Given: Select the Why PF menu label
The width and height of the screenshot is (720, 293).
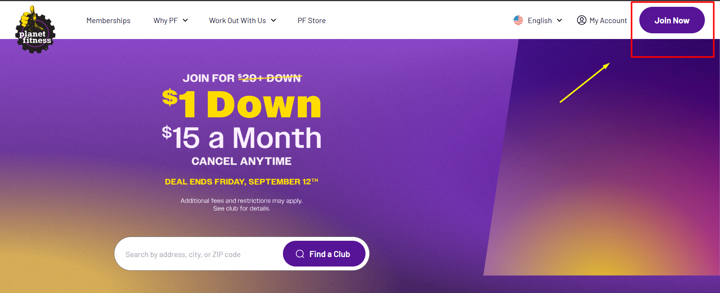Looking at the screenshot, I should point(166,20).
